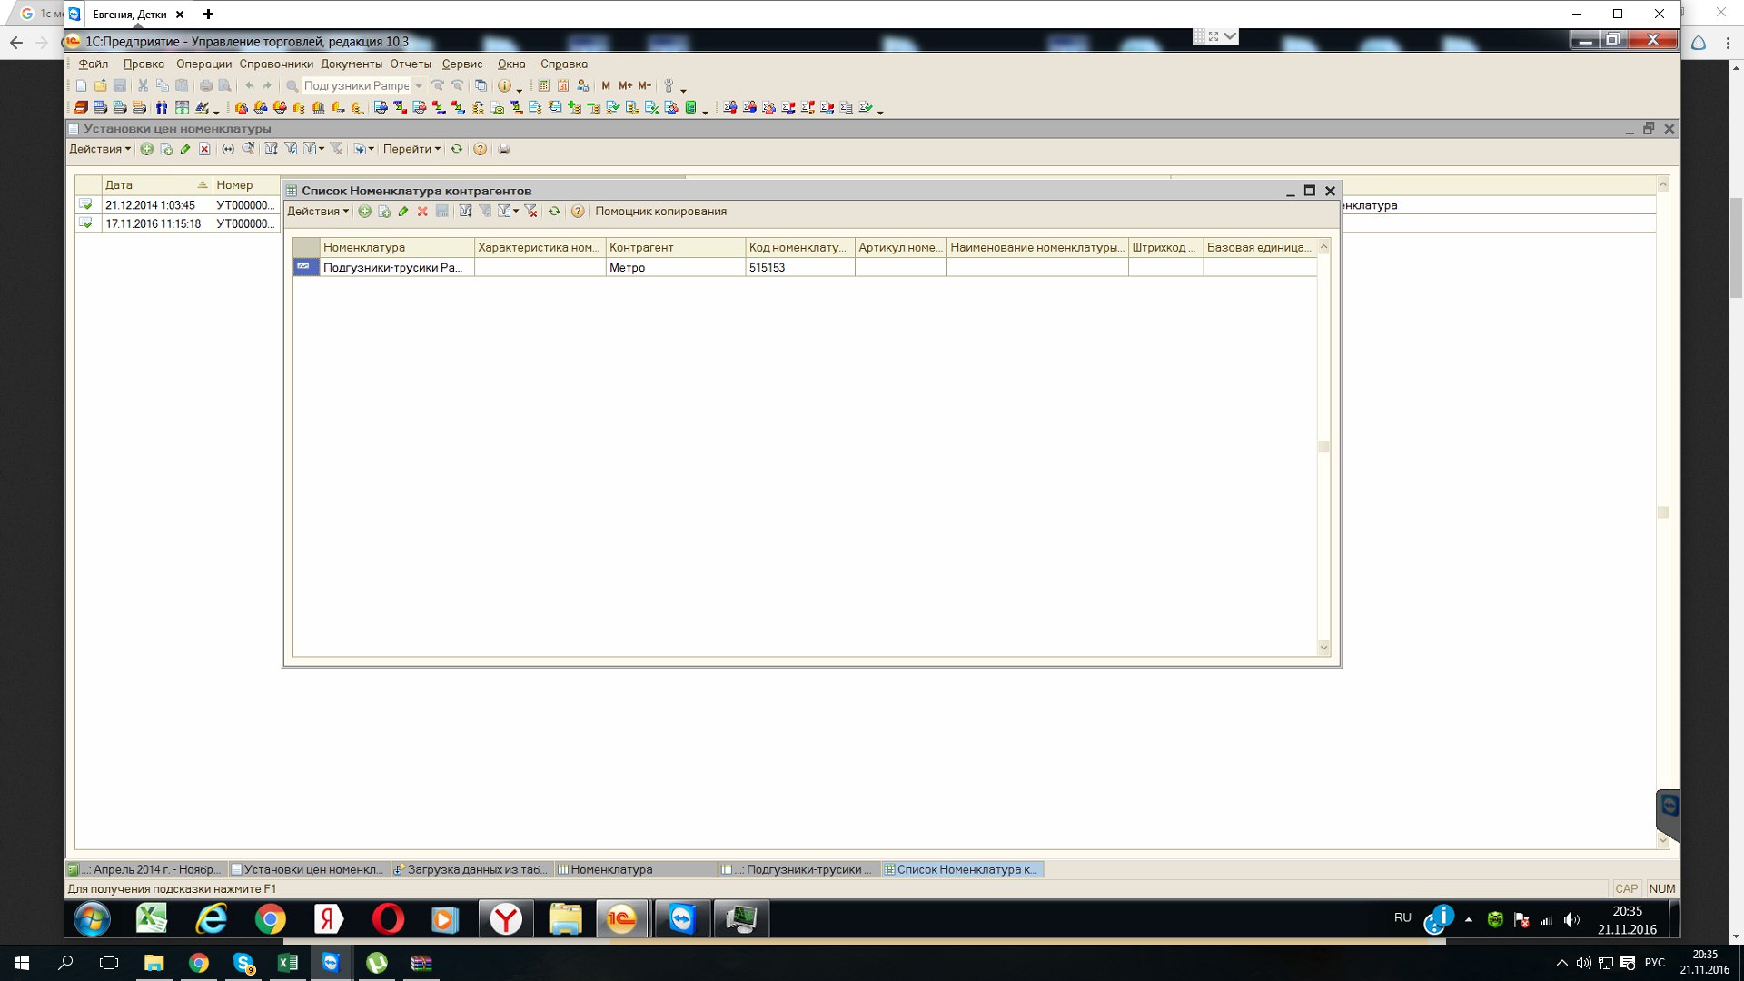The width and height of the screenshot is (1744, 981).
Task: Click the pencil edit icon in Установки цен toolbar
Action: [x=185, y=149]
